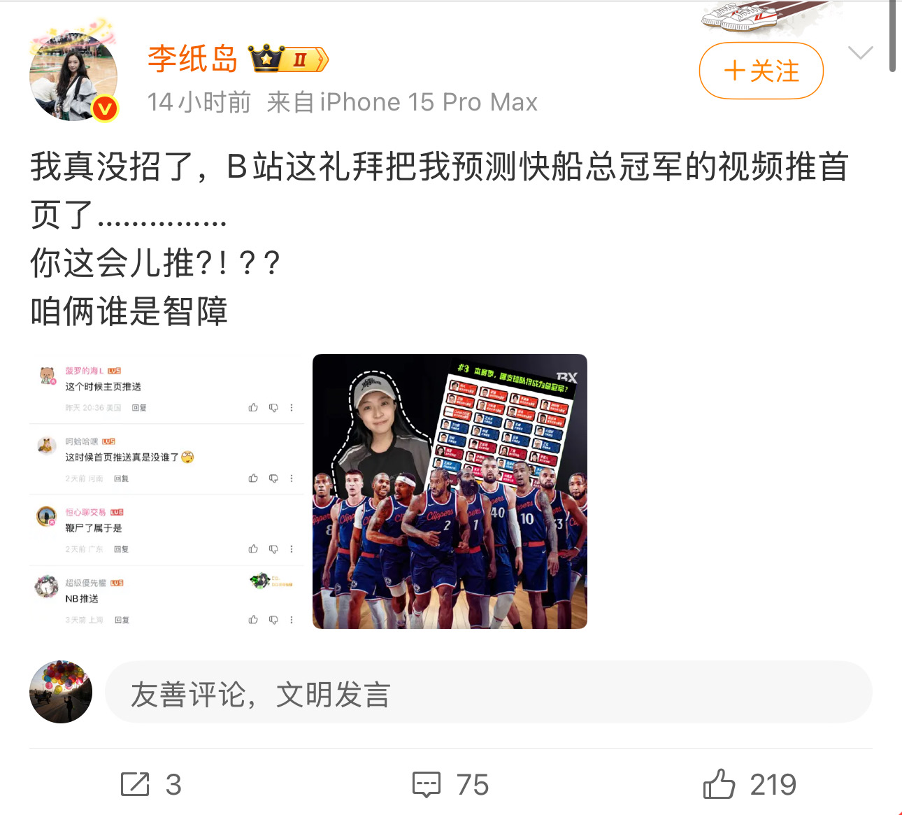Click the username 李纸岛 link

(192, 59)
